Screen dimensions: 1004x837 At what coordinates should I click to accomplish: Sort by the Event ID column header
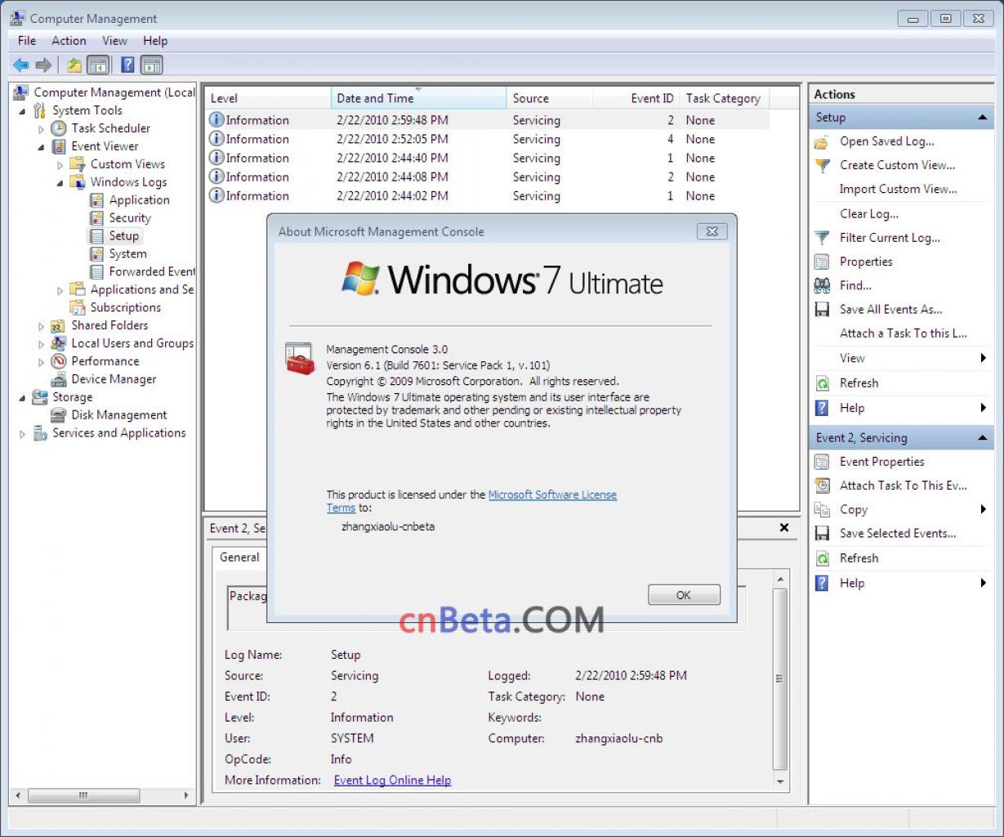tap(636, 98)
